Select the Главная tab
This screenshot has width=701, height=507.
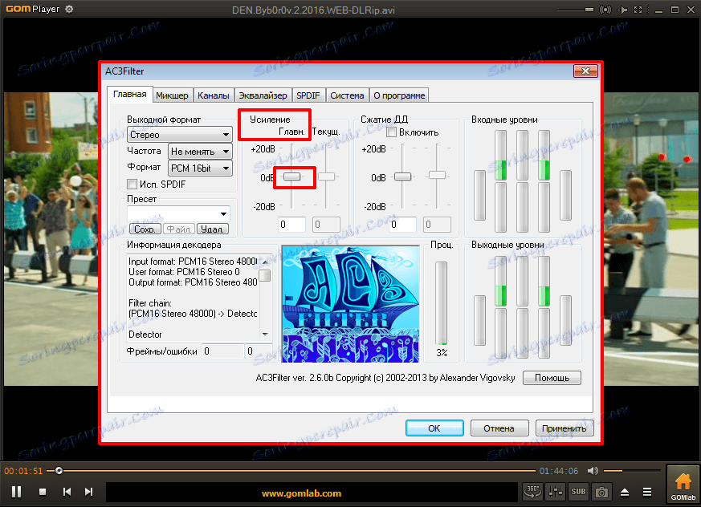coord(129,94)
